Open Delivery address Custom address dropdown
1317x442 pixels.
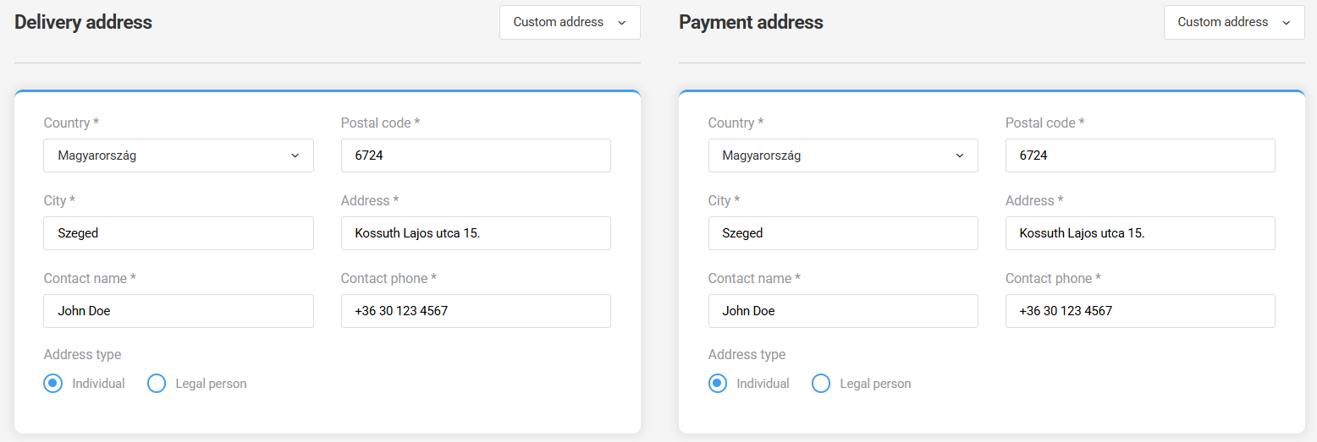[x=570, y=22]
